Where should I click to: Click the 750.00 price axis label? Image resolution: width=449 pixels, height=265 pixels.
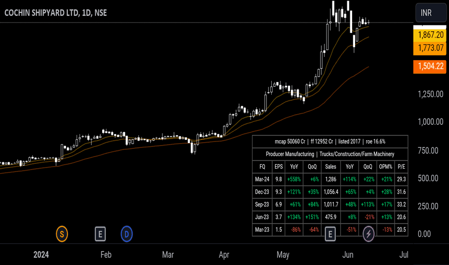(x=428, y=151)
